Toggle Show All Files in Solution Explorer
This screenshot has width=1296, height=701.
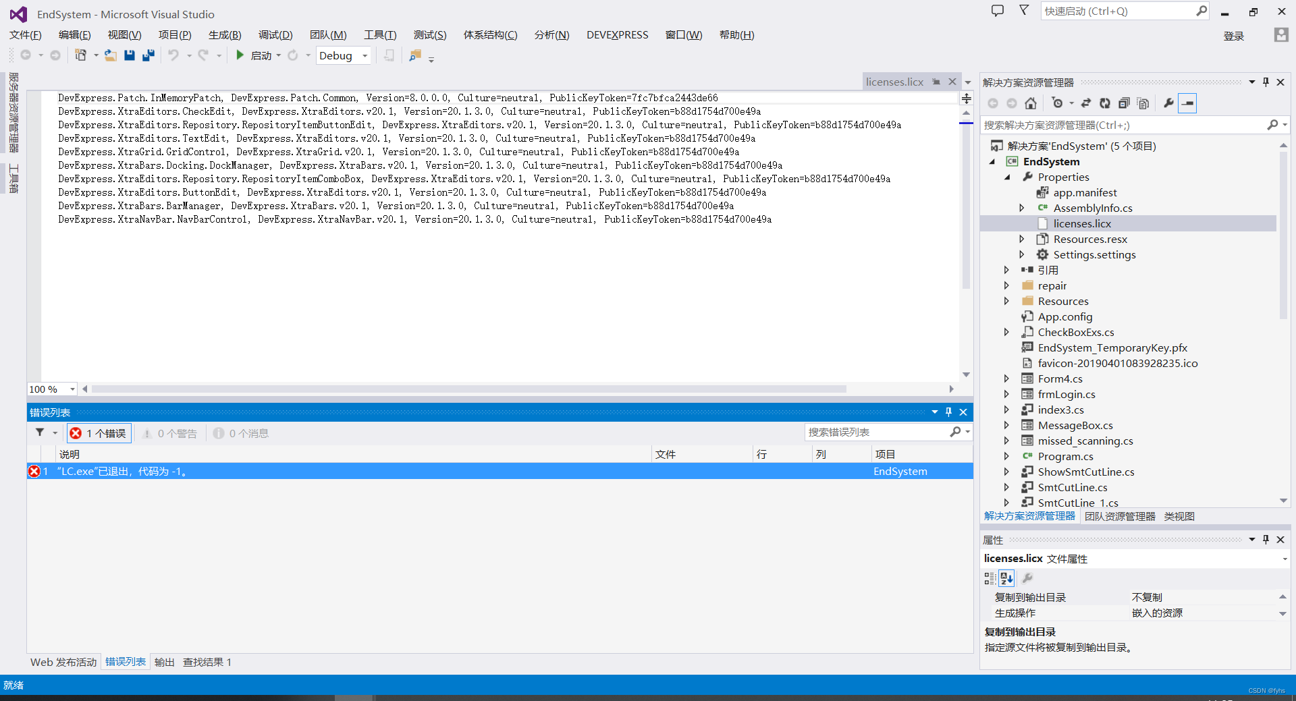click(1143, 103)
